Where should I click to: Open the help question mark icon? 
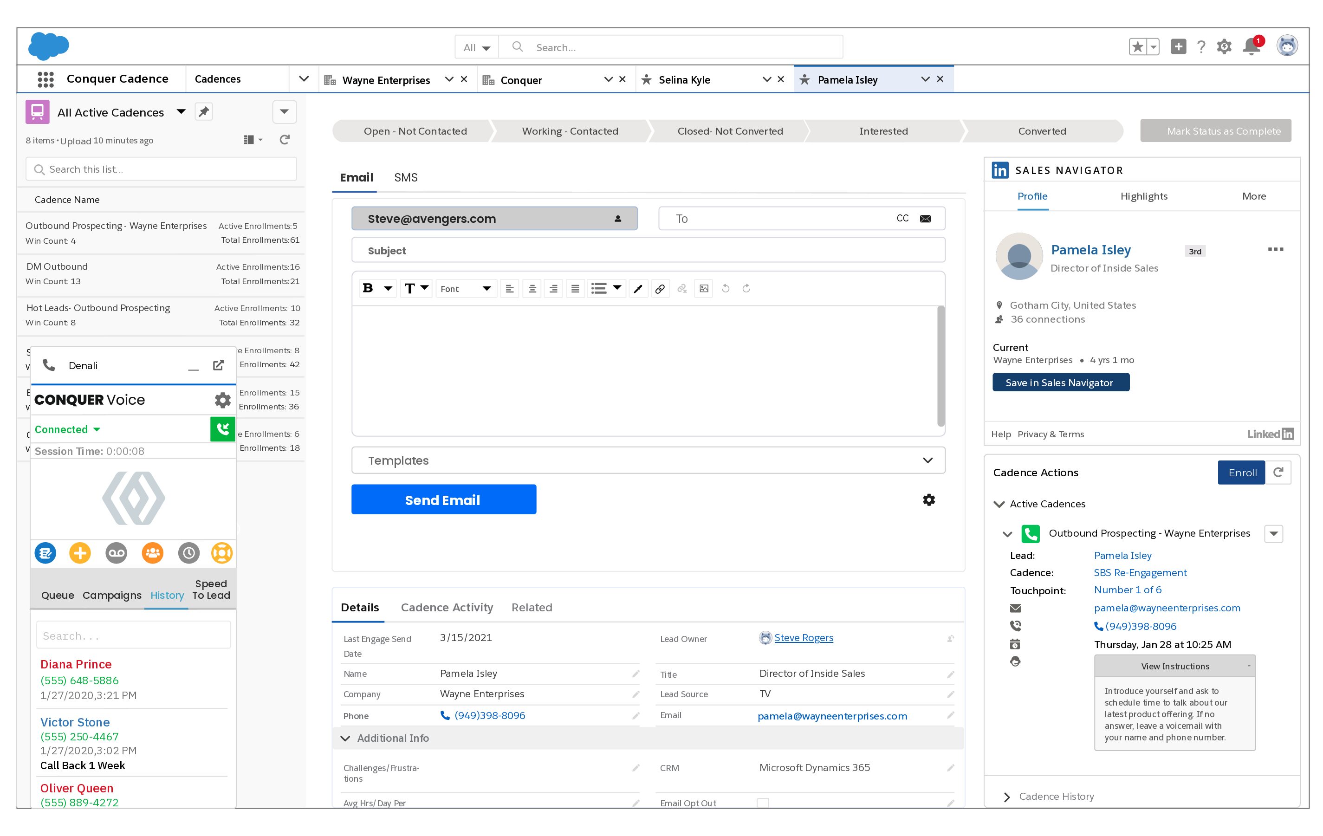pyautogui.click(x=1201, y=47)
